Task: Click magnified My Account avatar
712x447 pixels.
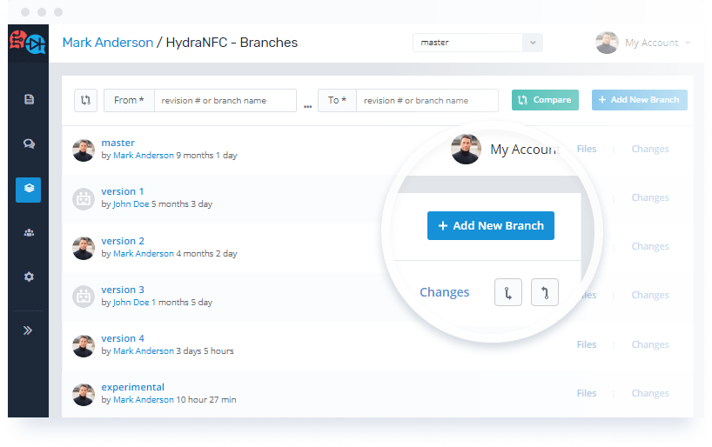Action: pyautogui.click(x=466, y=149)
